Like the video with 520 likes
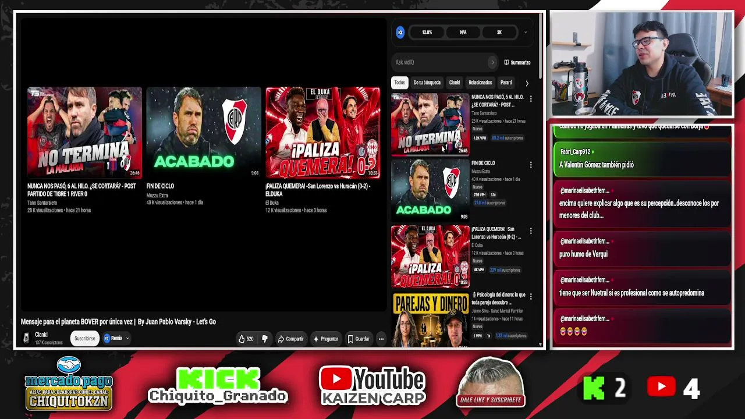This screenshot has height=419, width=745. pyautogui.click(x=246, y=339)
